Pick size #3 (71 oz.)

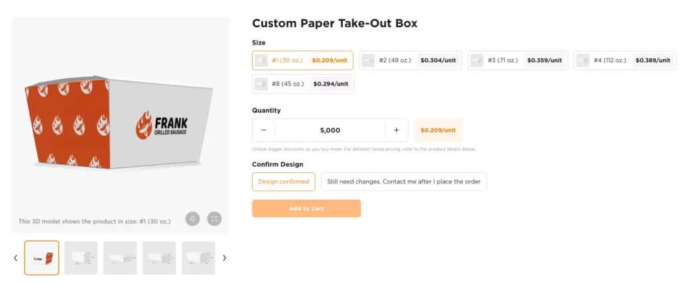tap(518, 60)
